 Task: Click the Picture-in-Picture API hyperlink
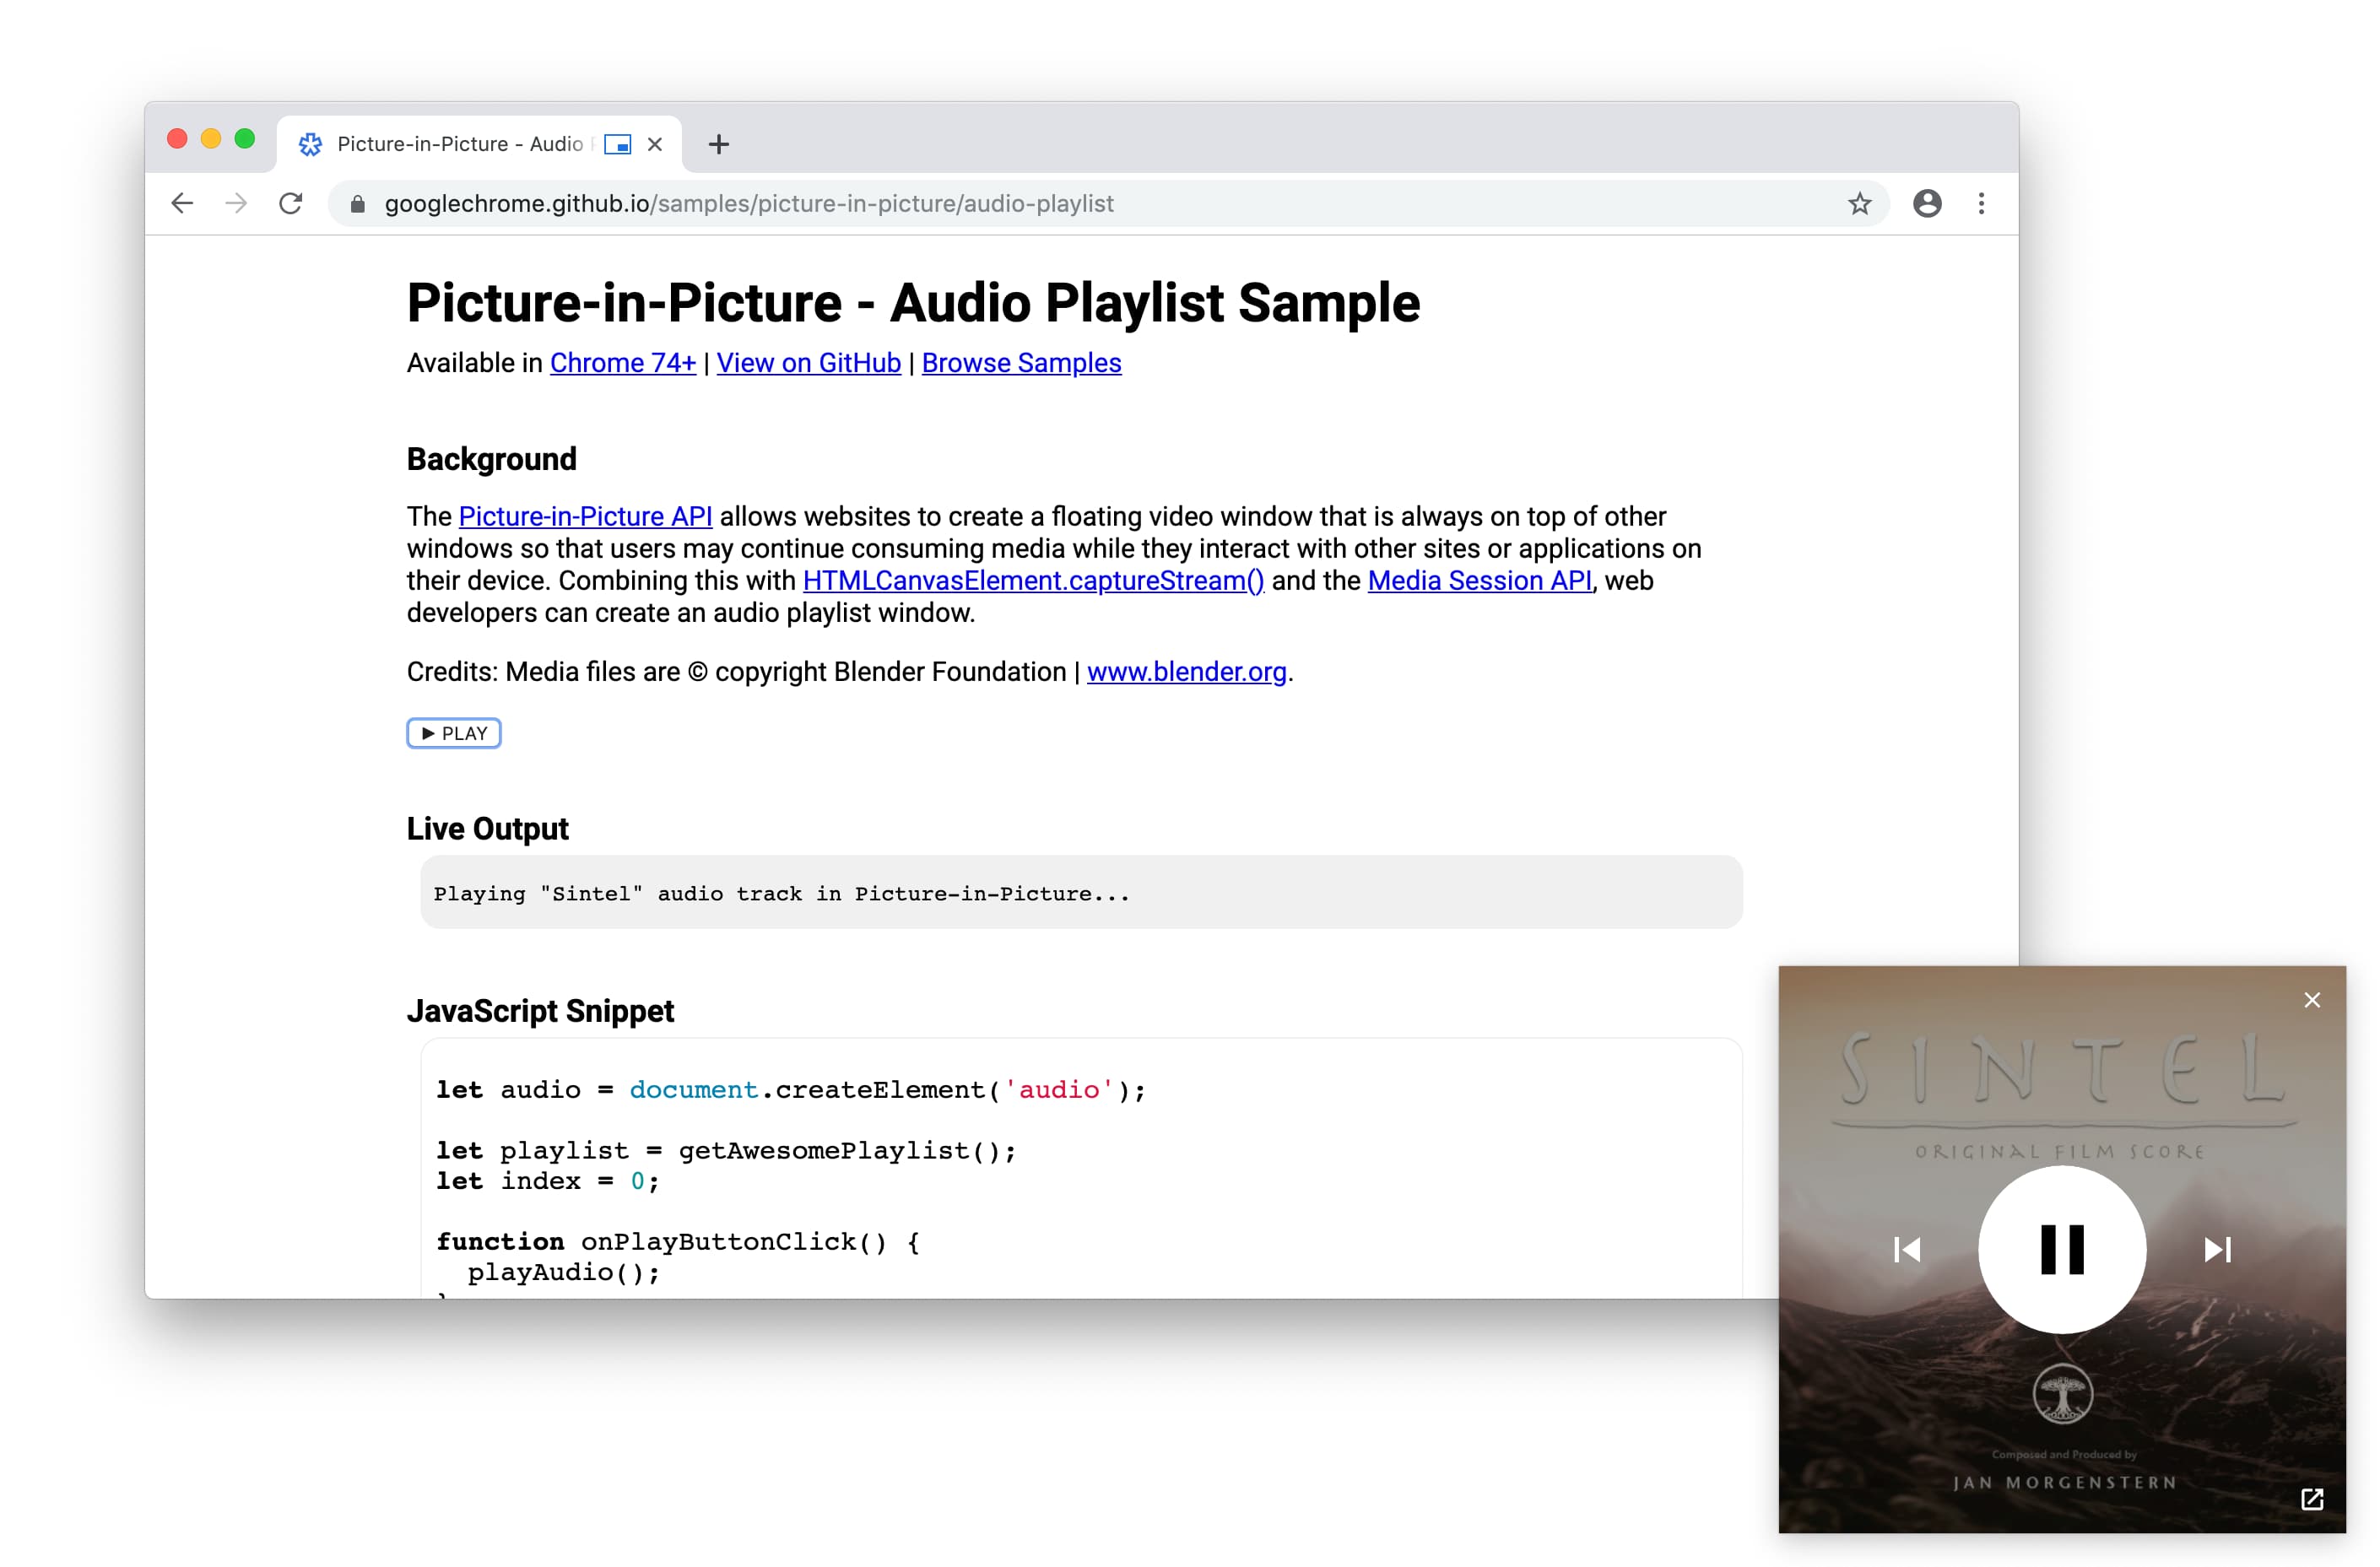(x=586, y=516)
